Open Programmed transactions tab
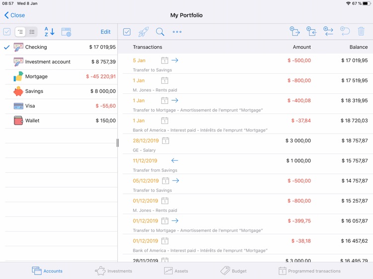 309,271
